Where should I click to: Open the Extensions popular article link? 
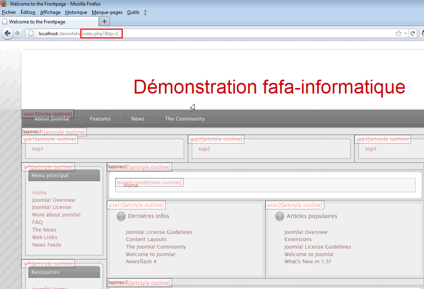coord(298,239)
